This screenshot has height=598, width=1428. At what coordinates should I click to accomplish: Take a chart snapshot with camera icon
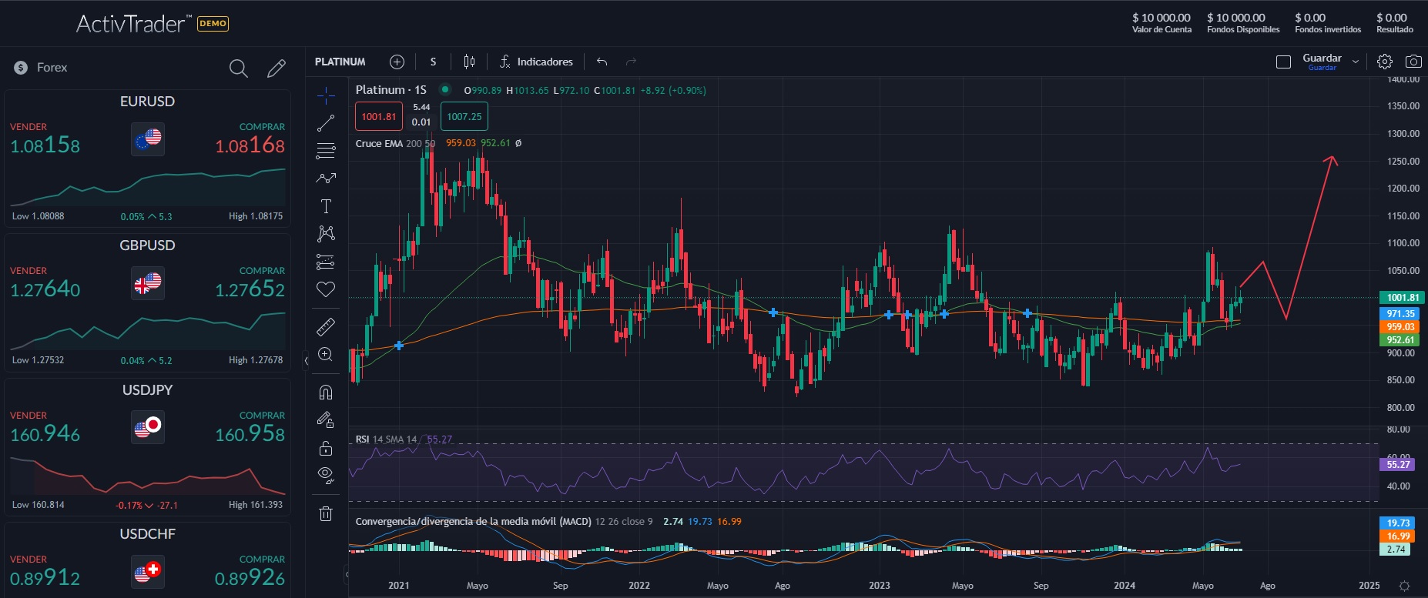point(1413,62)
